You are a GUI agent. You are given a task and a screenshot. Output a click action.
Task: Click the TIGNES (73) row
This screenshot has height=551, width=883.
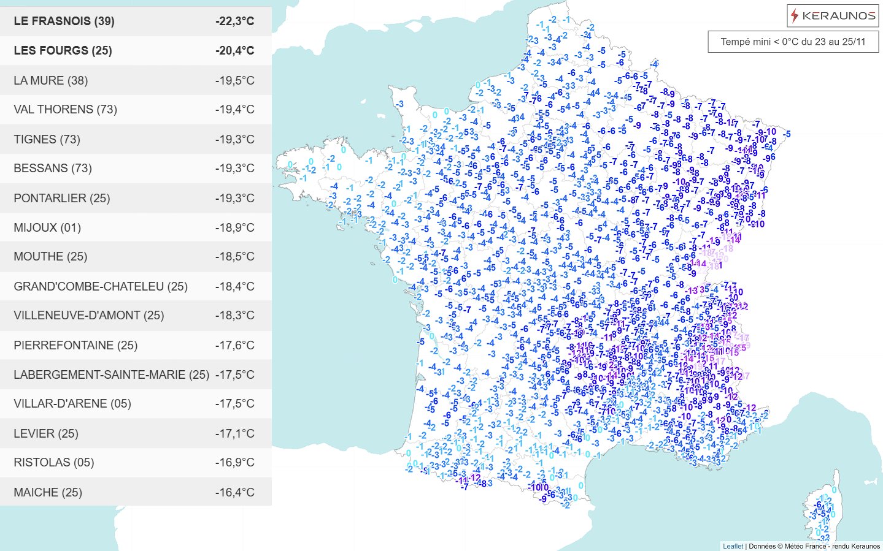pyautogui.click(x=48, y=139)
